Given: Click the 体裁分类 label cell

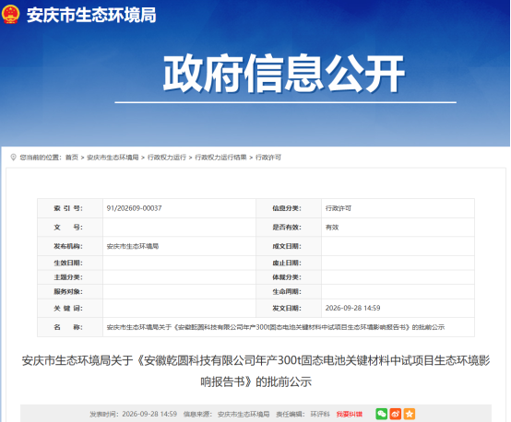Looking at the screenshot, I should (289, 277).
